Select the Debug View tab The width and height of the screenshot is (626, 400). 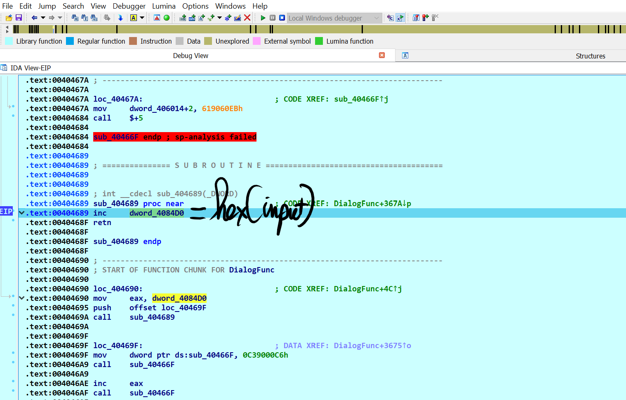[x=191, y=56]
